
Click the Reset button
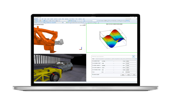(x=129, y=75)
